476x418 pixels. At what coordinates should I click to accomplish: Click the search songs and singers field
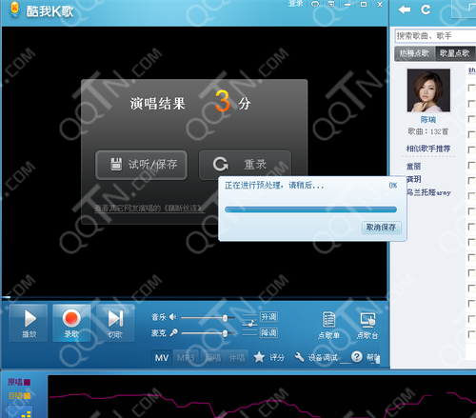[435, 36]
